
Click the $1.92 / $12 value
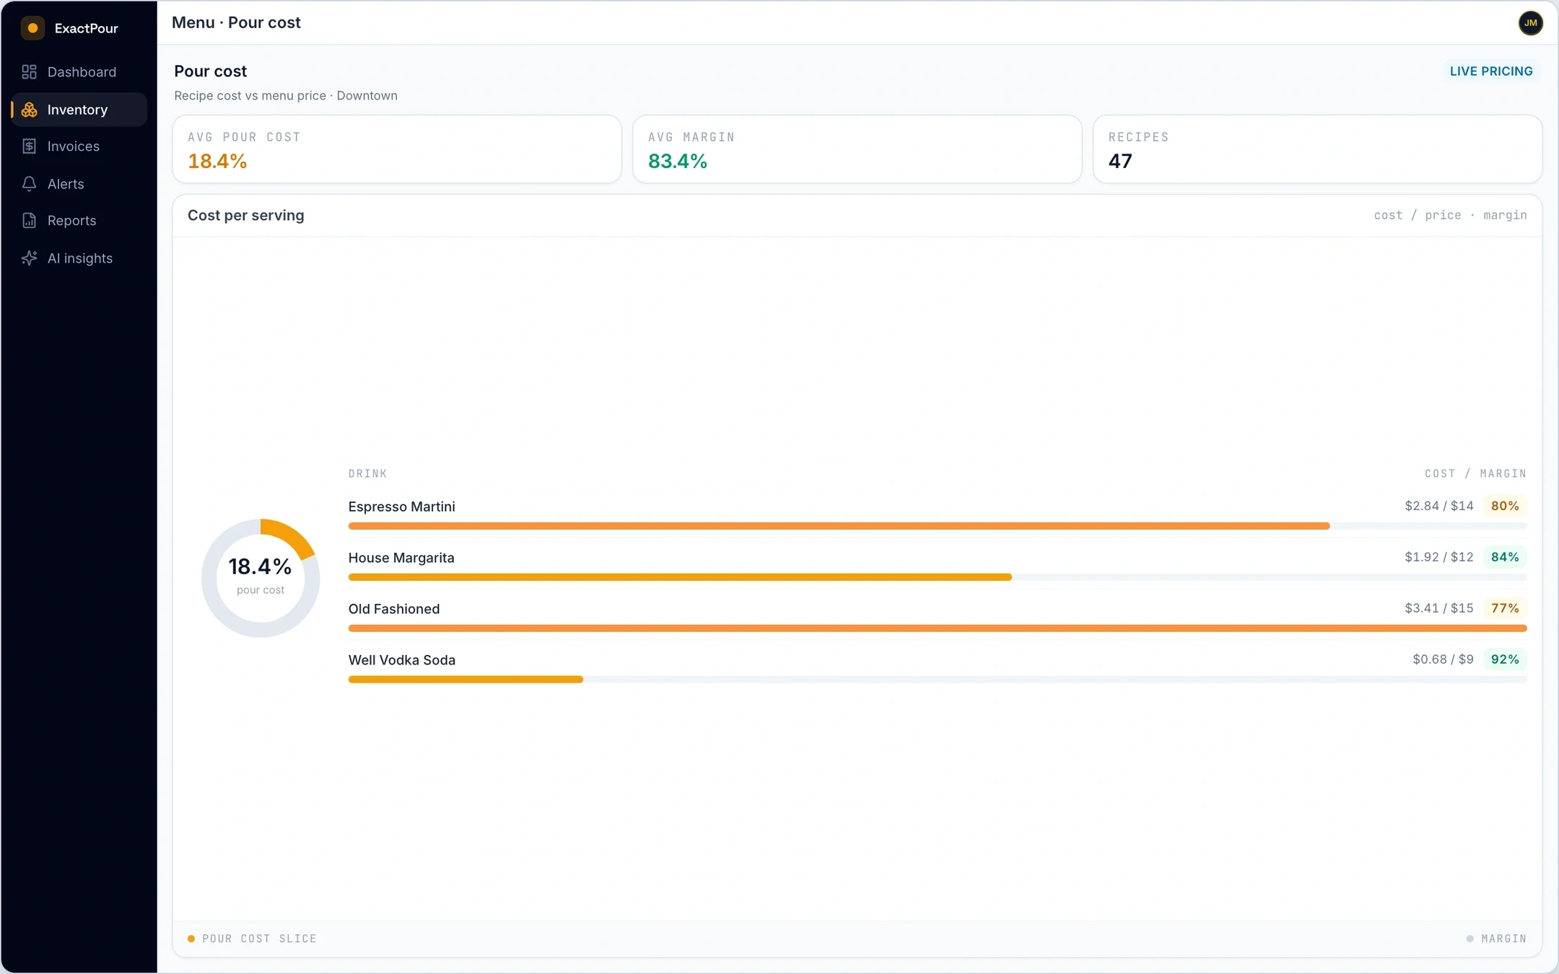1439,557
